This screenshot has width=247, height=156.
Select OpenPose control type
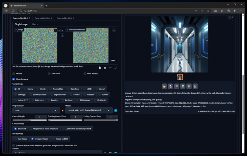click(73, 89)
